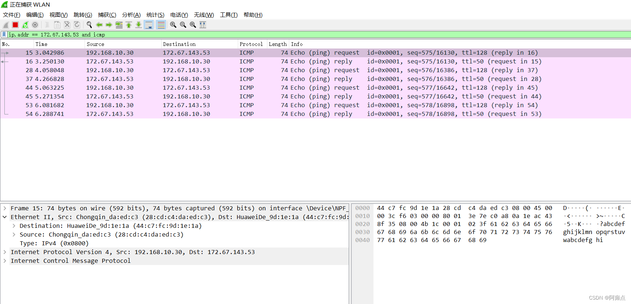Click hex offset 0010 row bytes
Viewport: 631px width, 304px height.
464,216
